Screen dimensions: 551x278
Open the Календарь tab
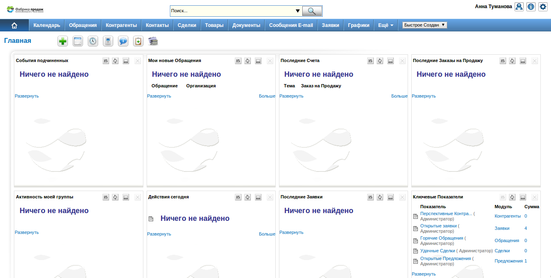coord(47,25)
